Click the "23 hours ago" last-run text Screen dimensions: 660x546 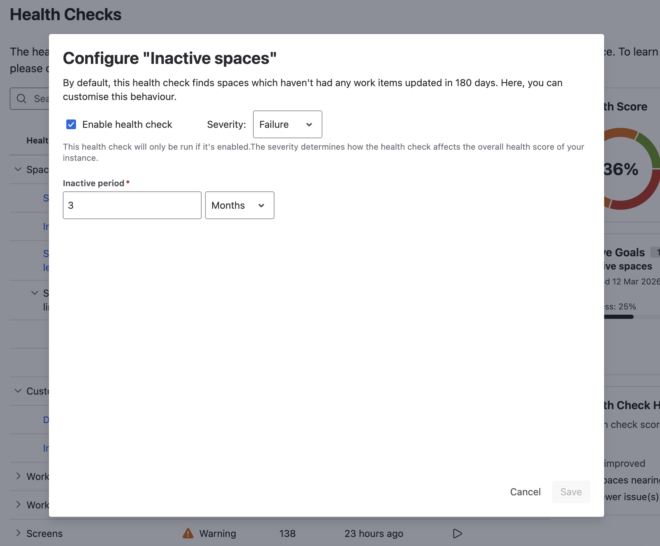coord(374,533)
